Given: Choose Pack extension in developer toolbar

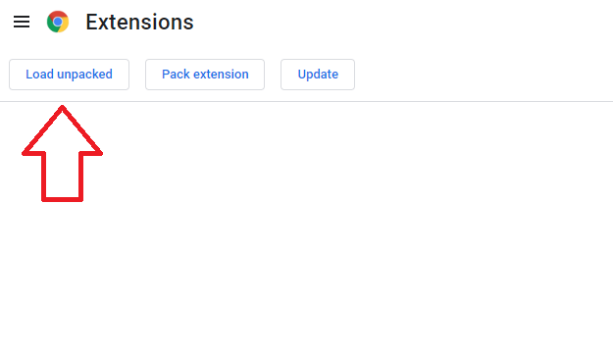Looking at the screenshot, I should pyautogui.click(x=205, y=75).
